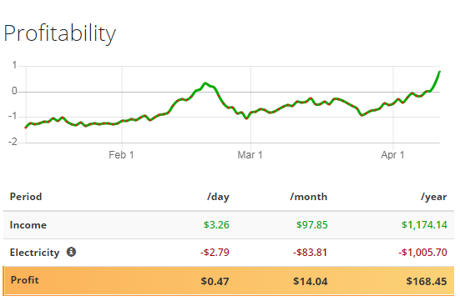Click the yearly profit $168.45
Viewport: 460px width, 301px height.
click(427, 281)
